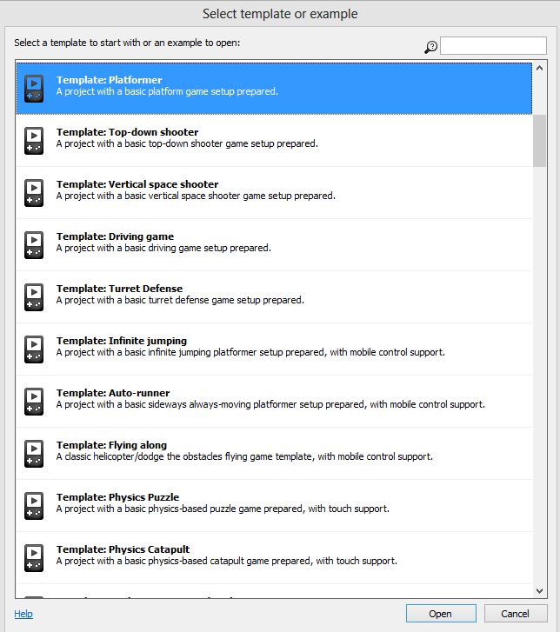Screen dimensions: 560x632
Task: Click the Vertical space shooter template icon
Action: (34, 193)
